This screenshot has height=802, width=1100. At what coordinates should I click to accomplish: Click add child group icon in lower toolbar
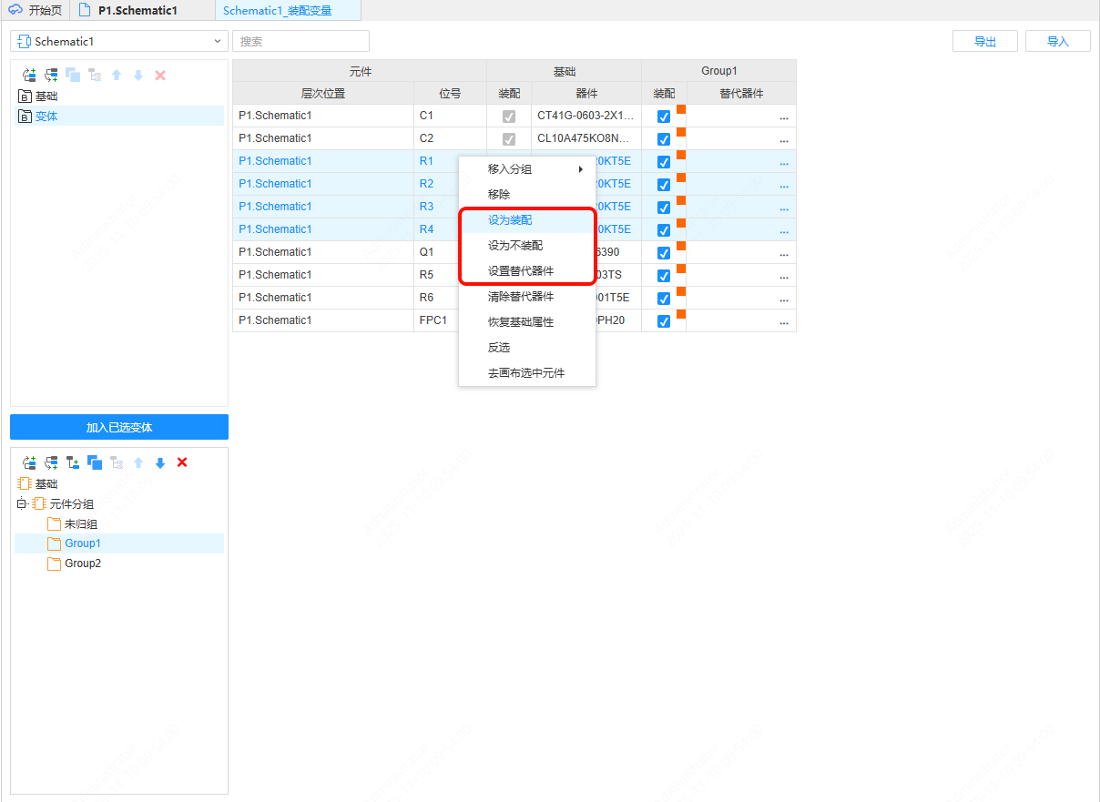[73, 462]
